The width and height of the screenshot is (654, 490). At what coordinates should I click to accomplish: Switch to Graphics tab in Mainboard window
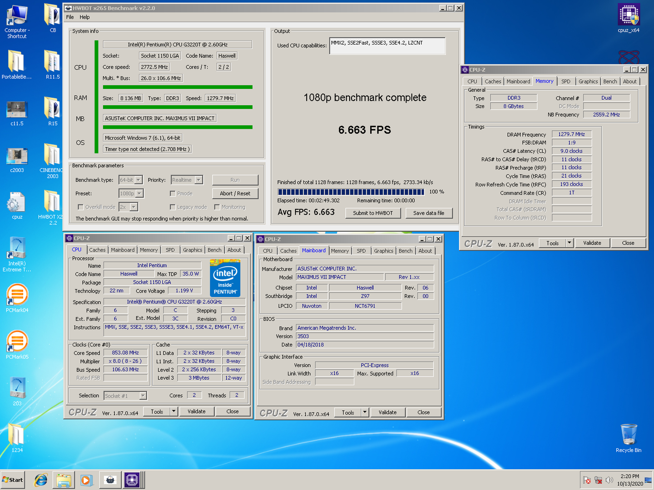[x=384, y=251]
